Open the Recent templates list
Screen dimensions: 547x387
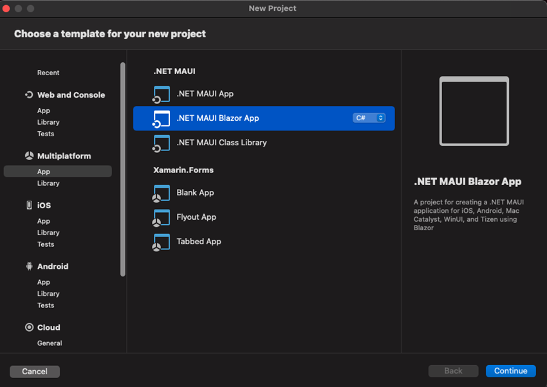(x=48, y=73)
